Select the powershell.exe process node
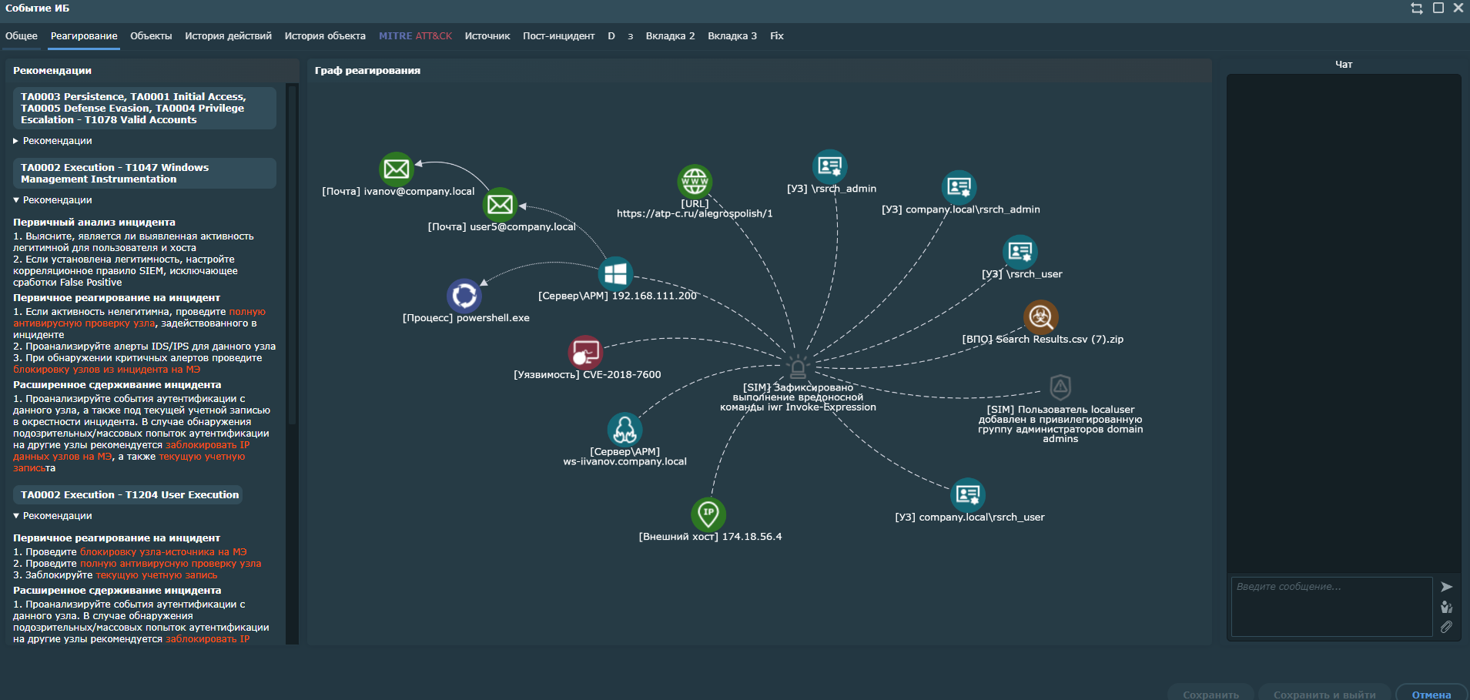 click(x=464, y=296)
